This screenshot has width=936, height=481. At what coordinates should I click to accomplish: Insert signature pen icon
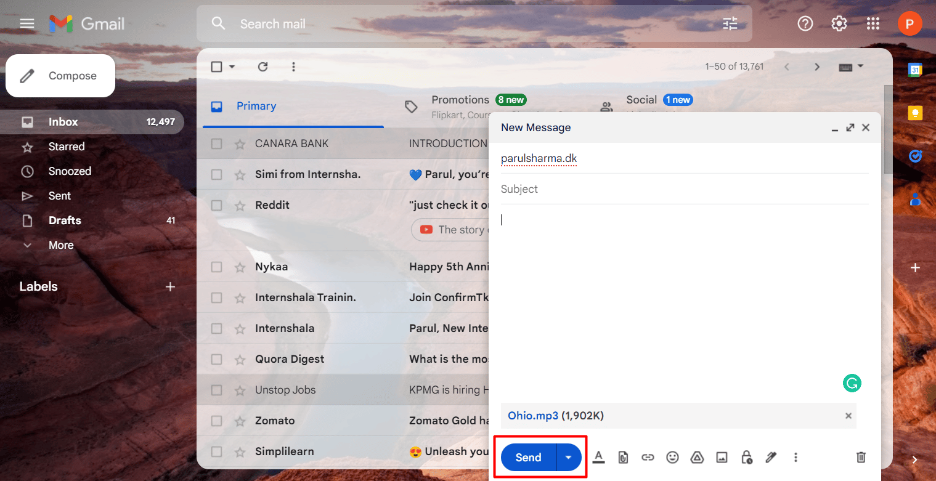[x=770, y=457]
